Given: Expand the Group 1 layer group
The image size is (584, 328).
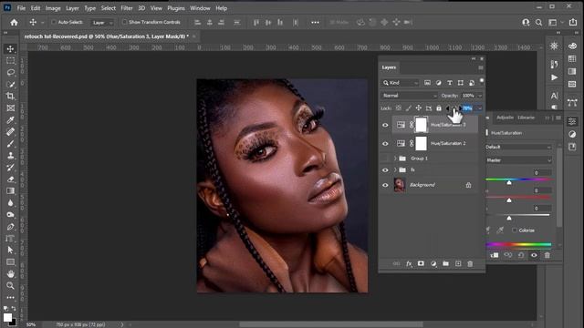Looking at the screenshot, I should tap(395, 159).
